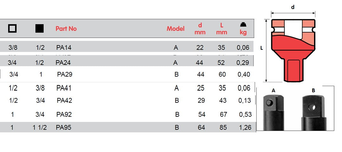This screenshot has height=152, width=342.
Task: Click the hollow square drive icon
Action: click(12, 28)
